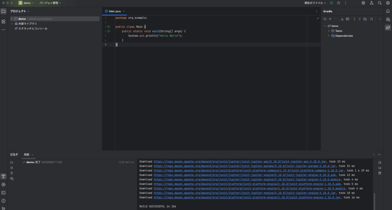Open the Build hammer tool window icon
Viewport: 392px width, 210px height.
tap(3, 176)
